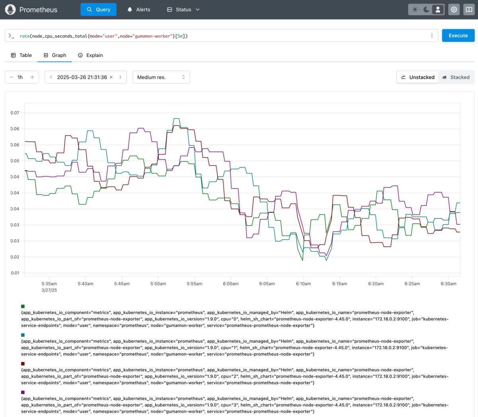
Task: Decrease the 1h range with minus
Action: click(x=12, y=77)
